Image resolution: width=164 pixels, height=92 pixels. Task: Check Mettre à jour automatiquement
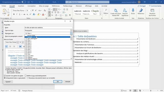pos(26,76)
